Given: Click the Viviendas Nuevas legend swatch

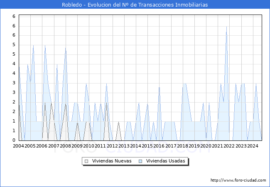Looking at the screenshot, I should pos(86,161).
